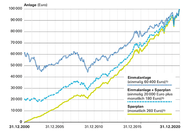The width and height of the screenshot is (183, 132).
Task: Click the 90 000 y-axis label
Action: coord(16,20)
